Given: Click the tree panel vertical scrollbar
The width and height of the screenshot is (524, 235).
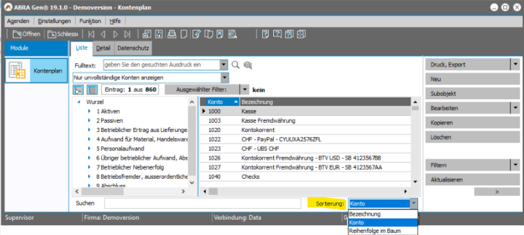Looking at the screenshot, I should (x=192, y=142).
